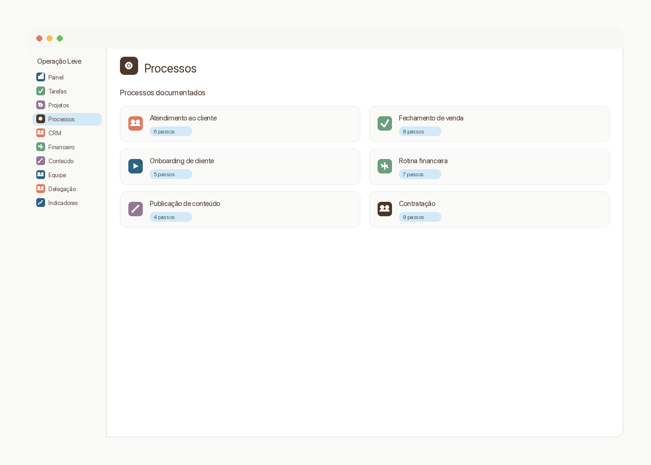Click the green maximize window button

[60, 39]
